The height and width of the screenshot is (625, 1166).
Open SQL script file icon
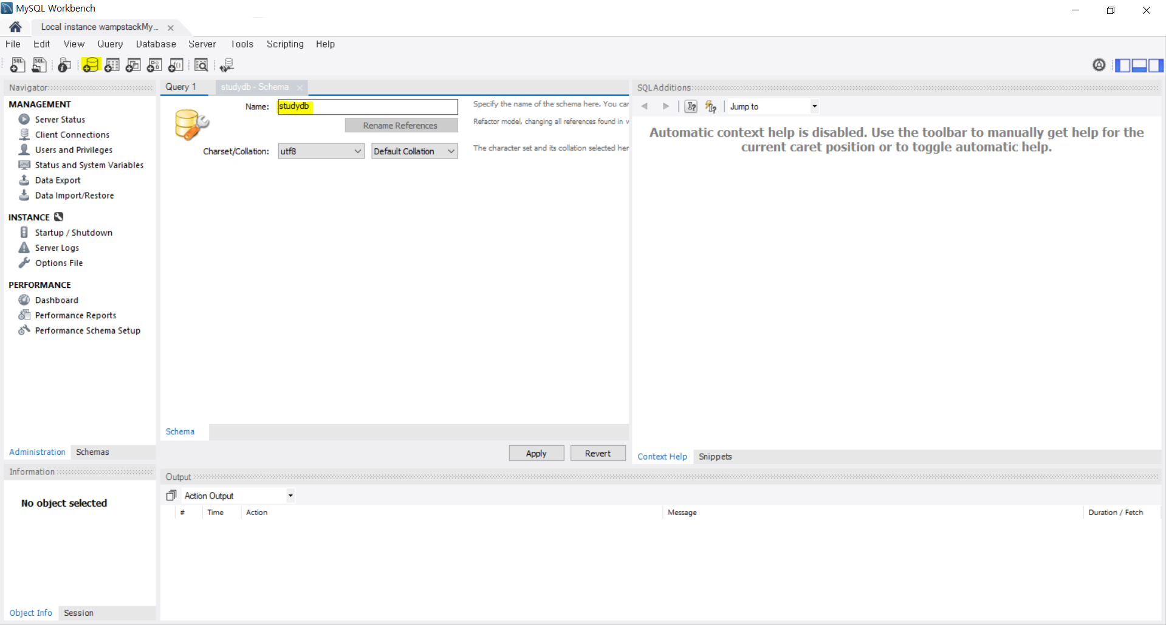pos(39,65)
